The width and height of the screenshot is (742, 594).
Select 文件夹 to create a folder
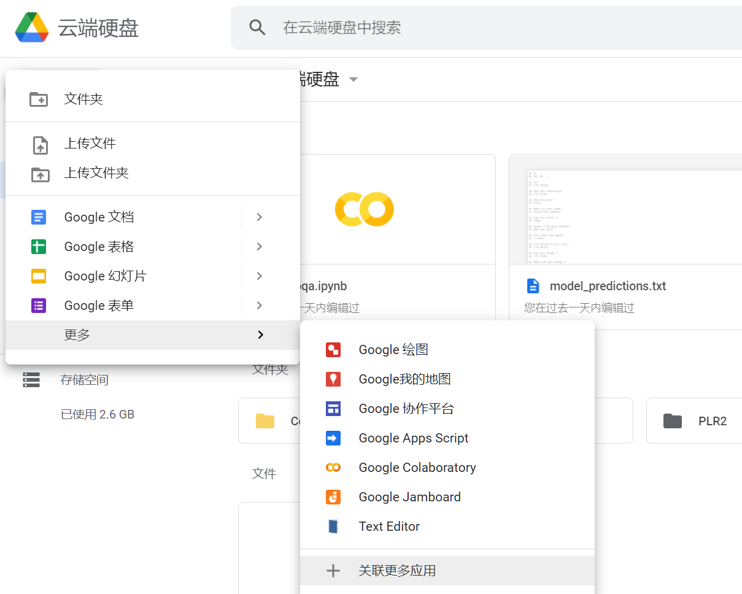click(x=153, y=99)
